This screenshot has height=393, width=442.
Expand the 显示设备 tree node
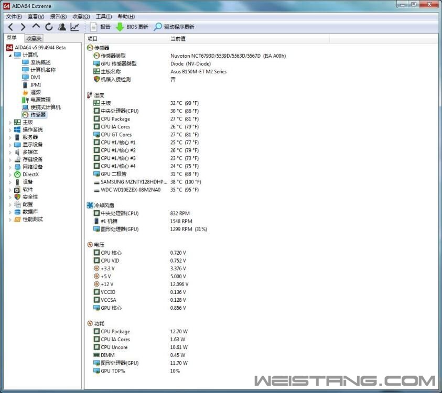10,145
